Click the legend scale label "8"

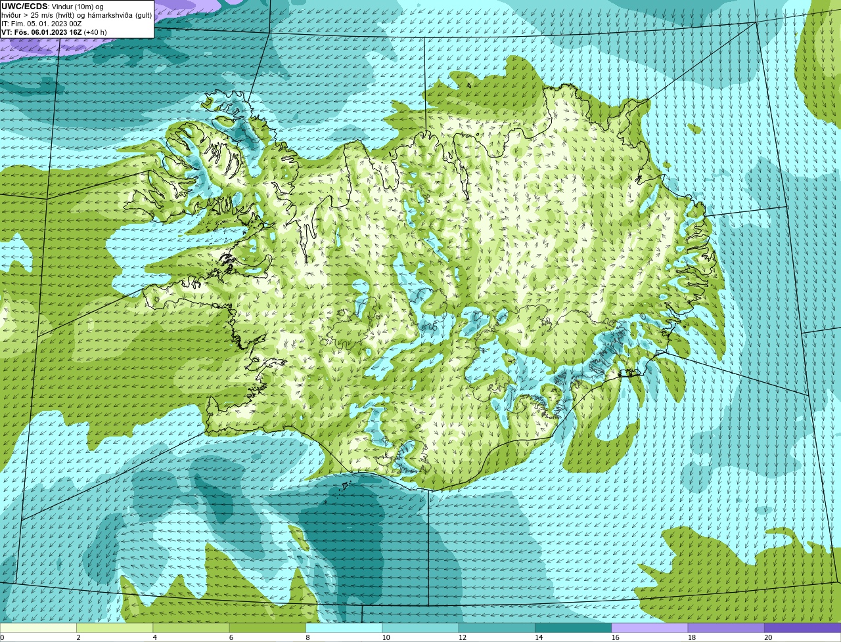(x=307, y=637)
